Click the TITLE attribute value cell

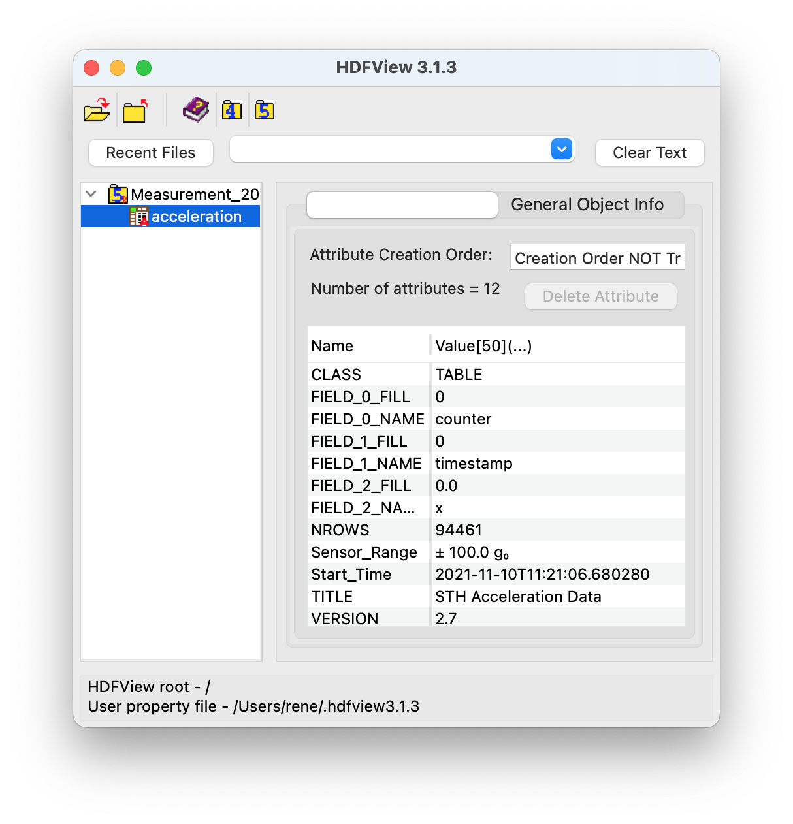coord(518,596)
